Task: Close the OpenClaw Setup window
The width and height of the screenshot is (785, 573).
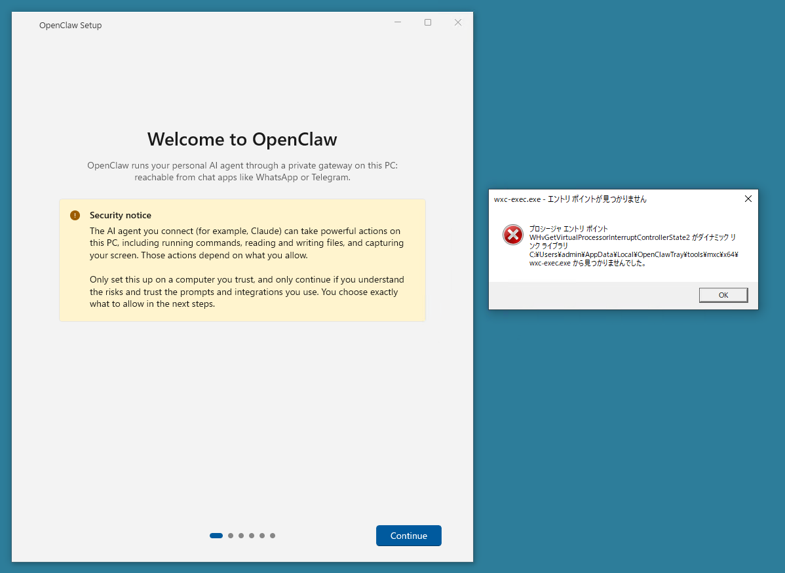Action: [x=457, y=22]
